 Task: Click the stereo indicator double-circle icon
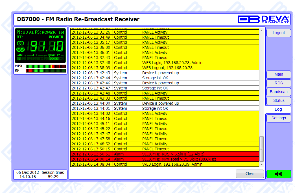point(21,43)
